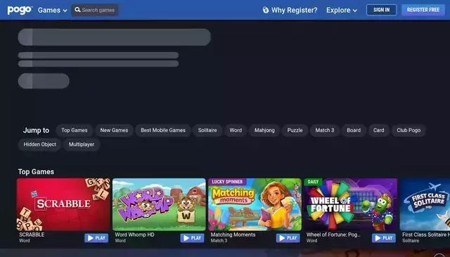
Task: Click the REGISTER FREE button
Action: (423, 10)
